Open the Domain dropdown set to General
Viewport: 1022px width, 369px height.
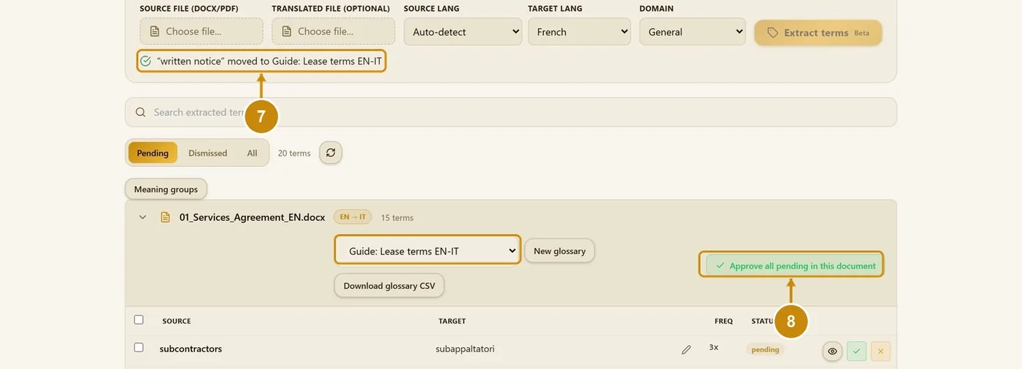pyautogui.click(x=693, y=31)
